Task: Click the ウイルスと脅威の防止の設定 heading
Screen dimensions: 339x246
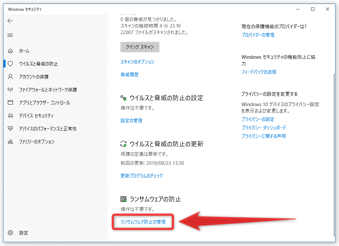Action: click(167, 98)
